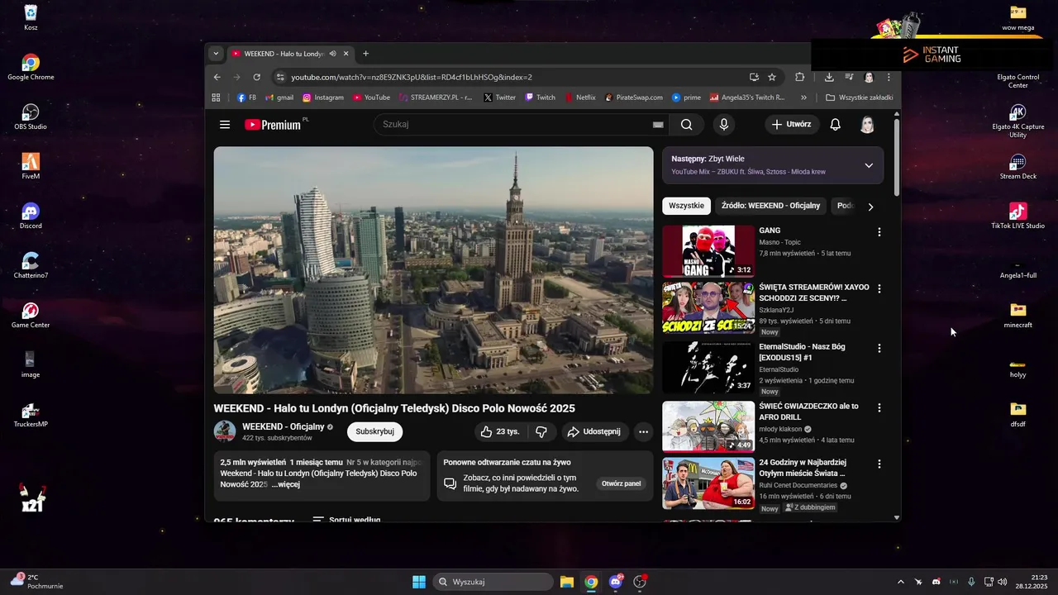The image size is (1058, 595).
Task: Open Windows Start menu
Action: point(419,582)
